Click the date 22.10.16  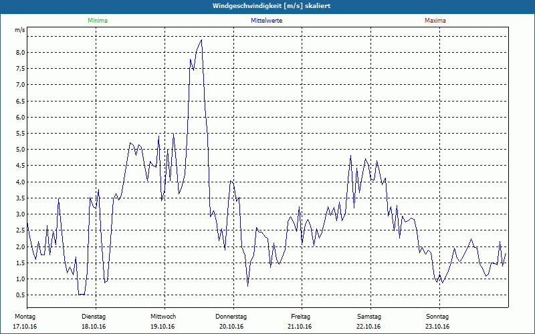coord(368,327)
